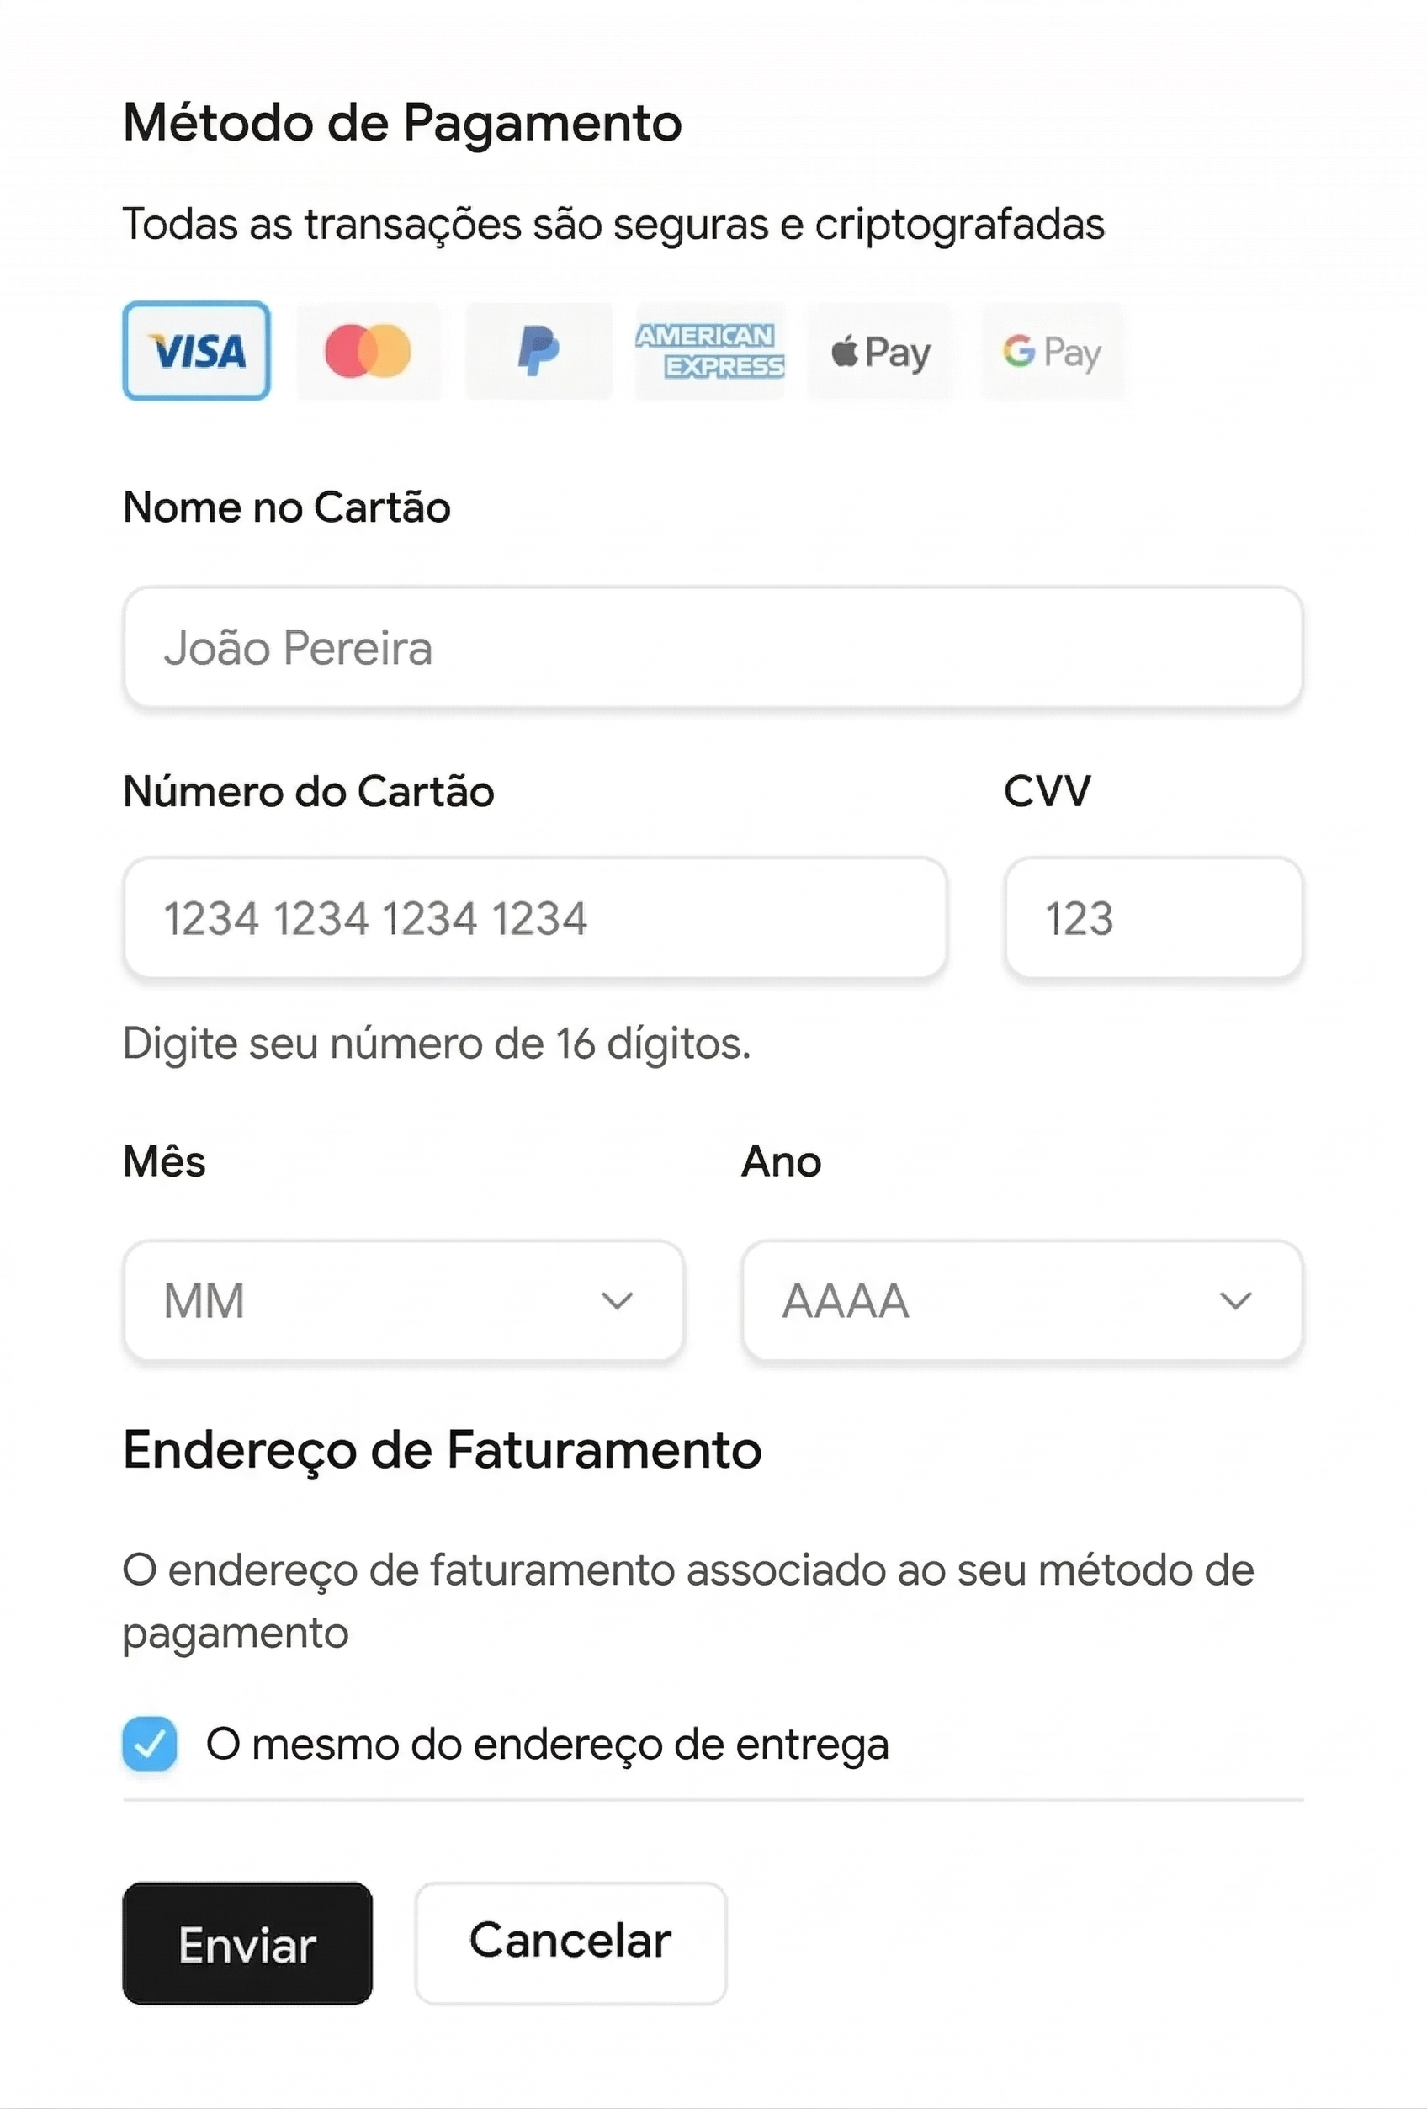Viewport: 1427px width, 2109px height.
Task: Focus the Nome no Cartão field
Action: 713,647
